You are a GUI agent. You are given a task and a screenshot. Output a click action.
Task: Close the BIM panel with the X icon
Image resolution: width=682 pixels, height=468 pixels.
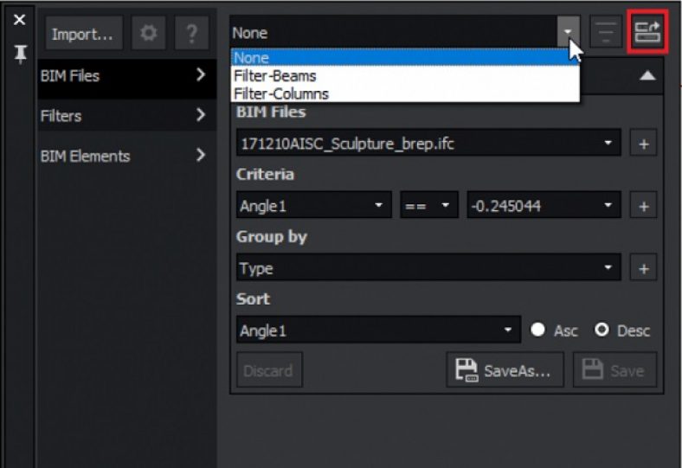[19, 20]
